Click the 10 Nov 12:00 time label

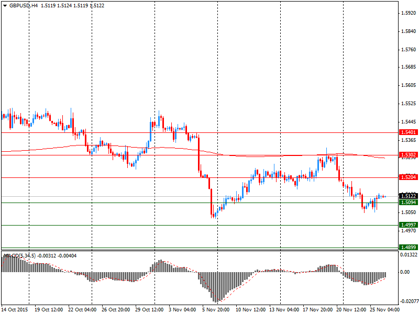tap(251, 310)
